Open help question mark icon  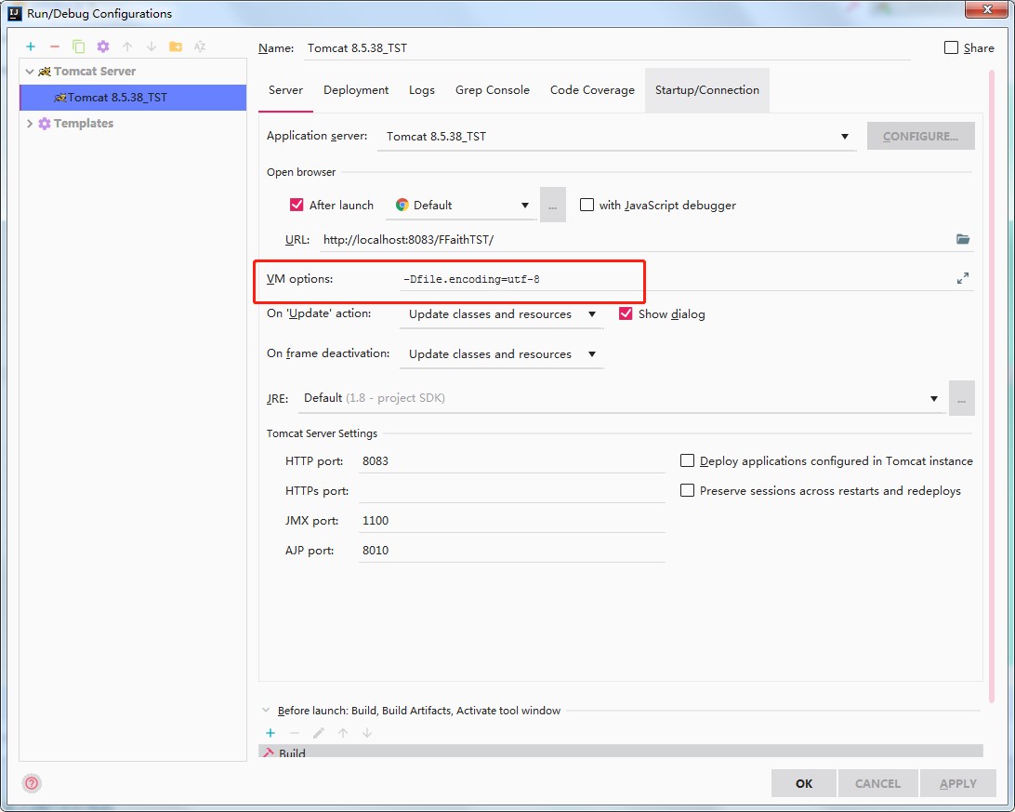pos(31,783)
